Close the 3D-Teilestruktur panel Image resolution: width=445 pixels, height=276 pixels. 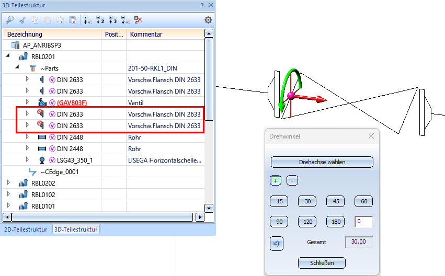pos(211,5)
